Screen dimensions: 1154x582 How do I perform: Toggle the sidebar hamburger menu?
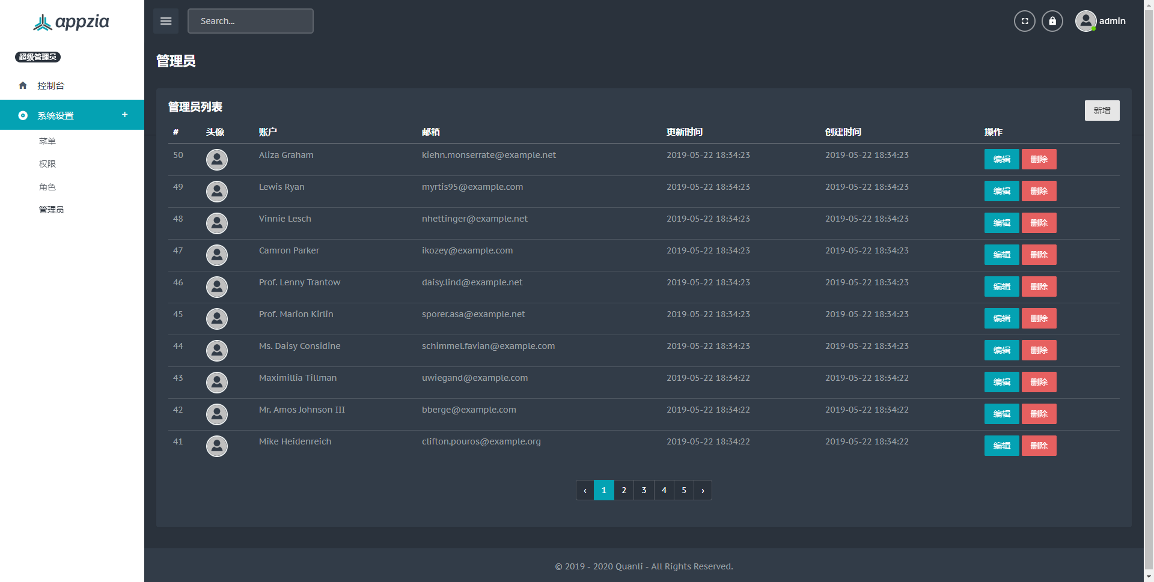tap(166, 21)
